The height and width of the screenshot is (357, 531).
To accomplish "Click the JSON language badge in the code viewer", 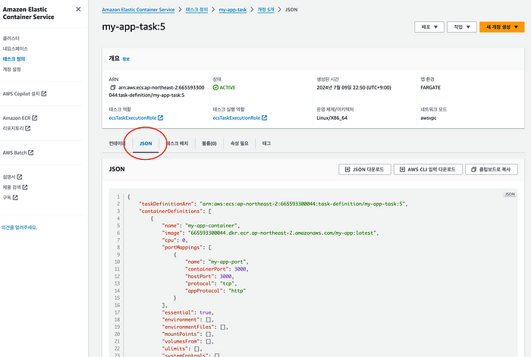I will [510, 194].
